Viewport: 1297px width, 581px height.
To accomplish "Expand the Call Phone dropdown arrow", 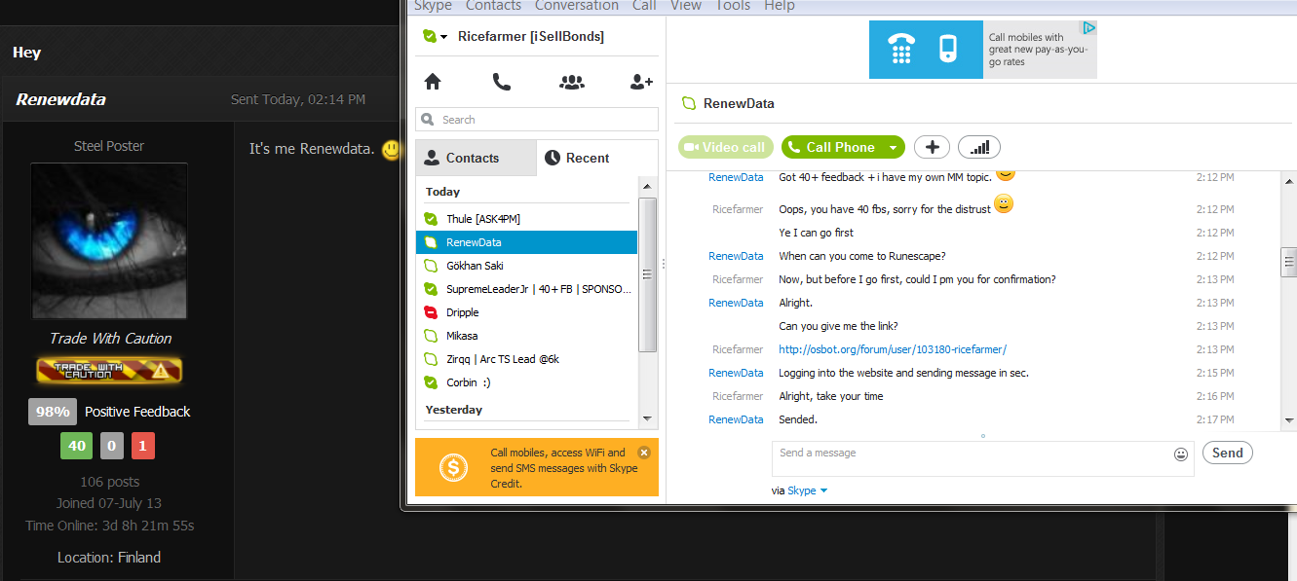I will coord(894,147).
